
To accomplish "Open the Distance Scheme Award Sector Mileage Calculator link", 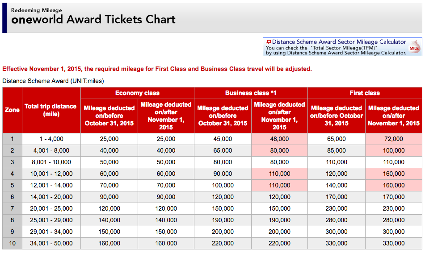I will point(339,42).
